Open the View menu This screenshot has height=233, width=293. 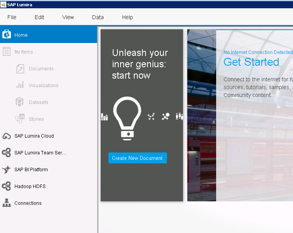[68, 17]
